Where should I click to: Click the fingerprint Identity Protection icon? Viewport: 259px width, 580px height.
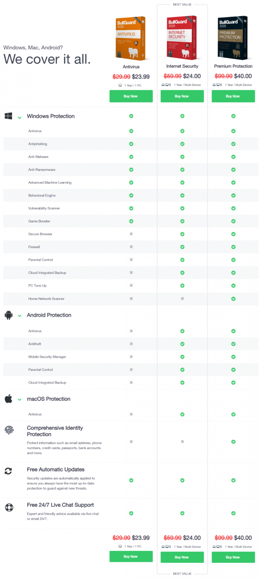(9, 430)
